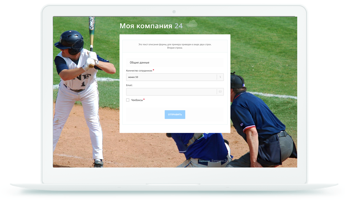
Task: Click the envelope icon in the Email field
Action: coord(220,92)
